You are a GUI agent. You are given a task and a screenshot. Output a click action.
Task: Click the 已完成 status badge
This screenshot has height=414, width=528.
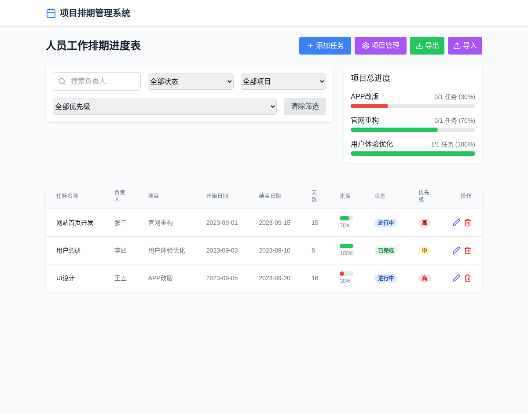[386, 251]
